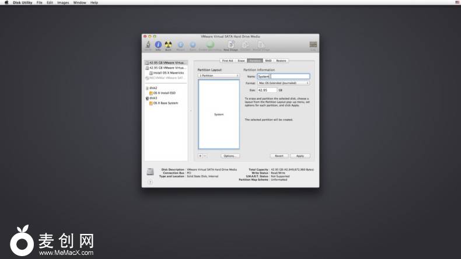Click the New Image toolbar icon
461x259 pixels.
(231, 45)
